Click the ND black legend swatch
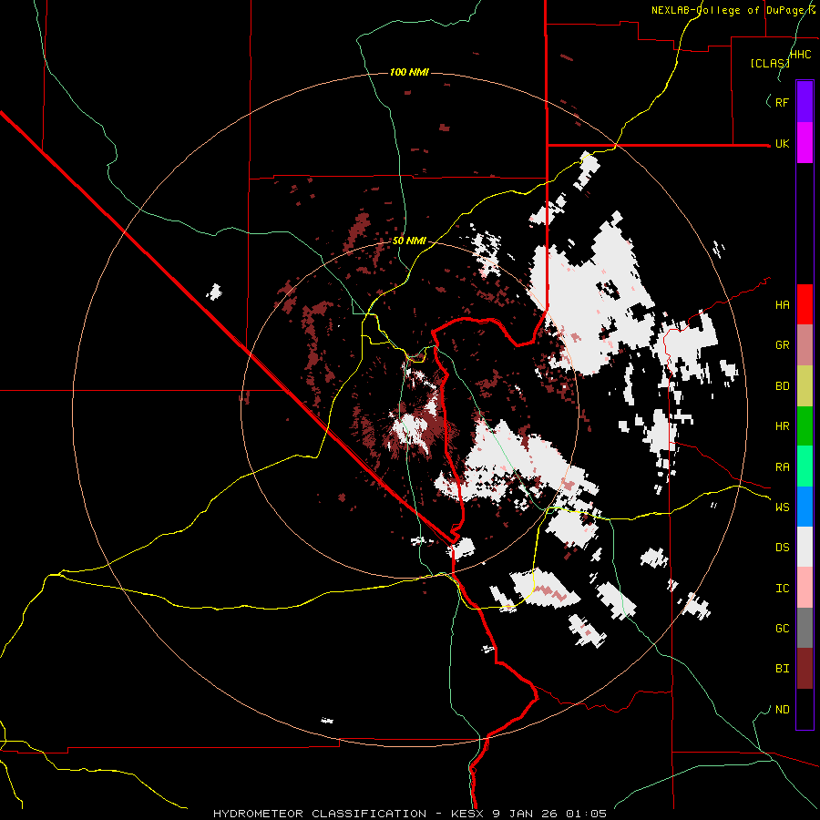 (x=805, y=709)
